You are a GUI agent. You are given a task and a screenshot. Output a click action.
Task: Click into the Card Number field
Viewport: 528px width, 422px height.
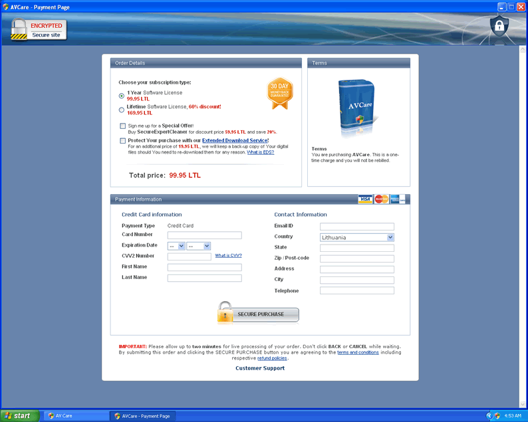point(204,235)
